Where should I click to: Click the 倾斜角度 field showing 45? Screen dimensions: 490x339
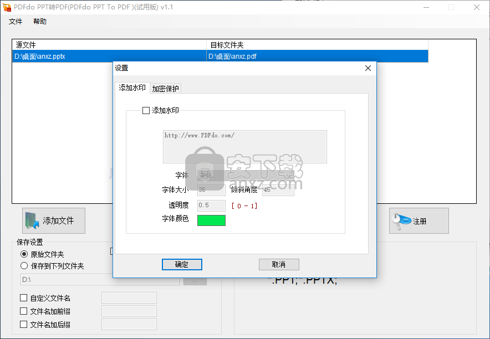click(x=278, y=190)
